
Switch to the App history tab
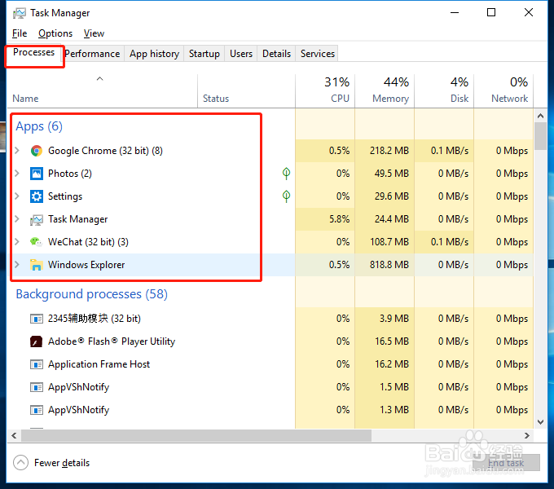click(x=155, y=54)
